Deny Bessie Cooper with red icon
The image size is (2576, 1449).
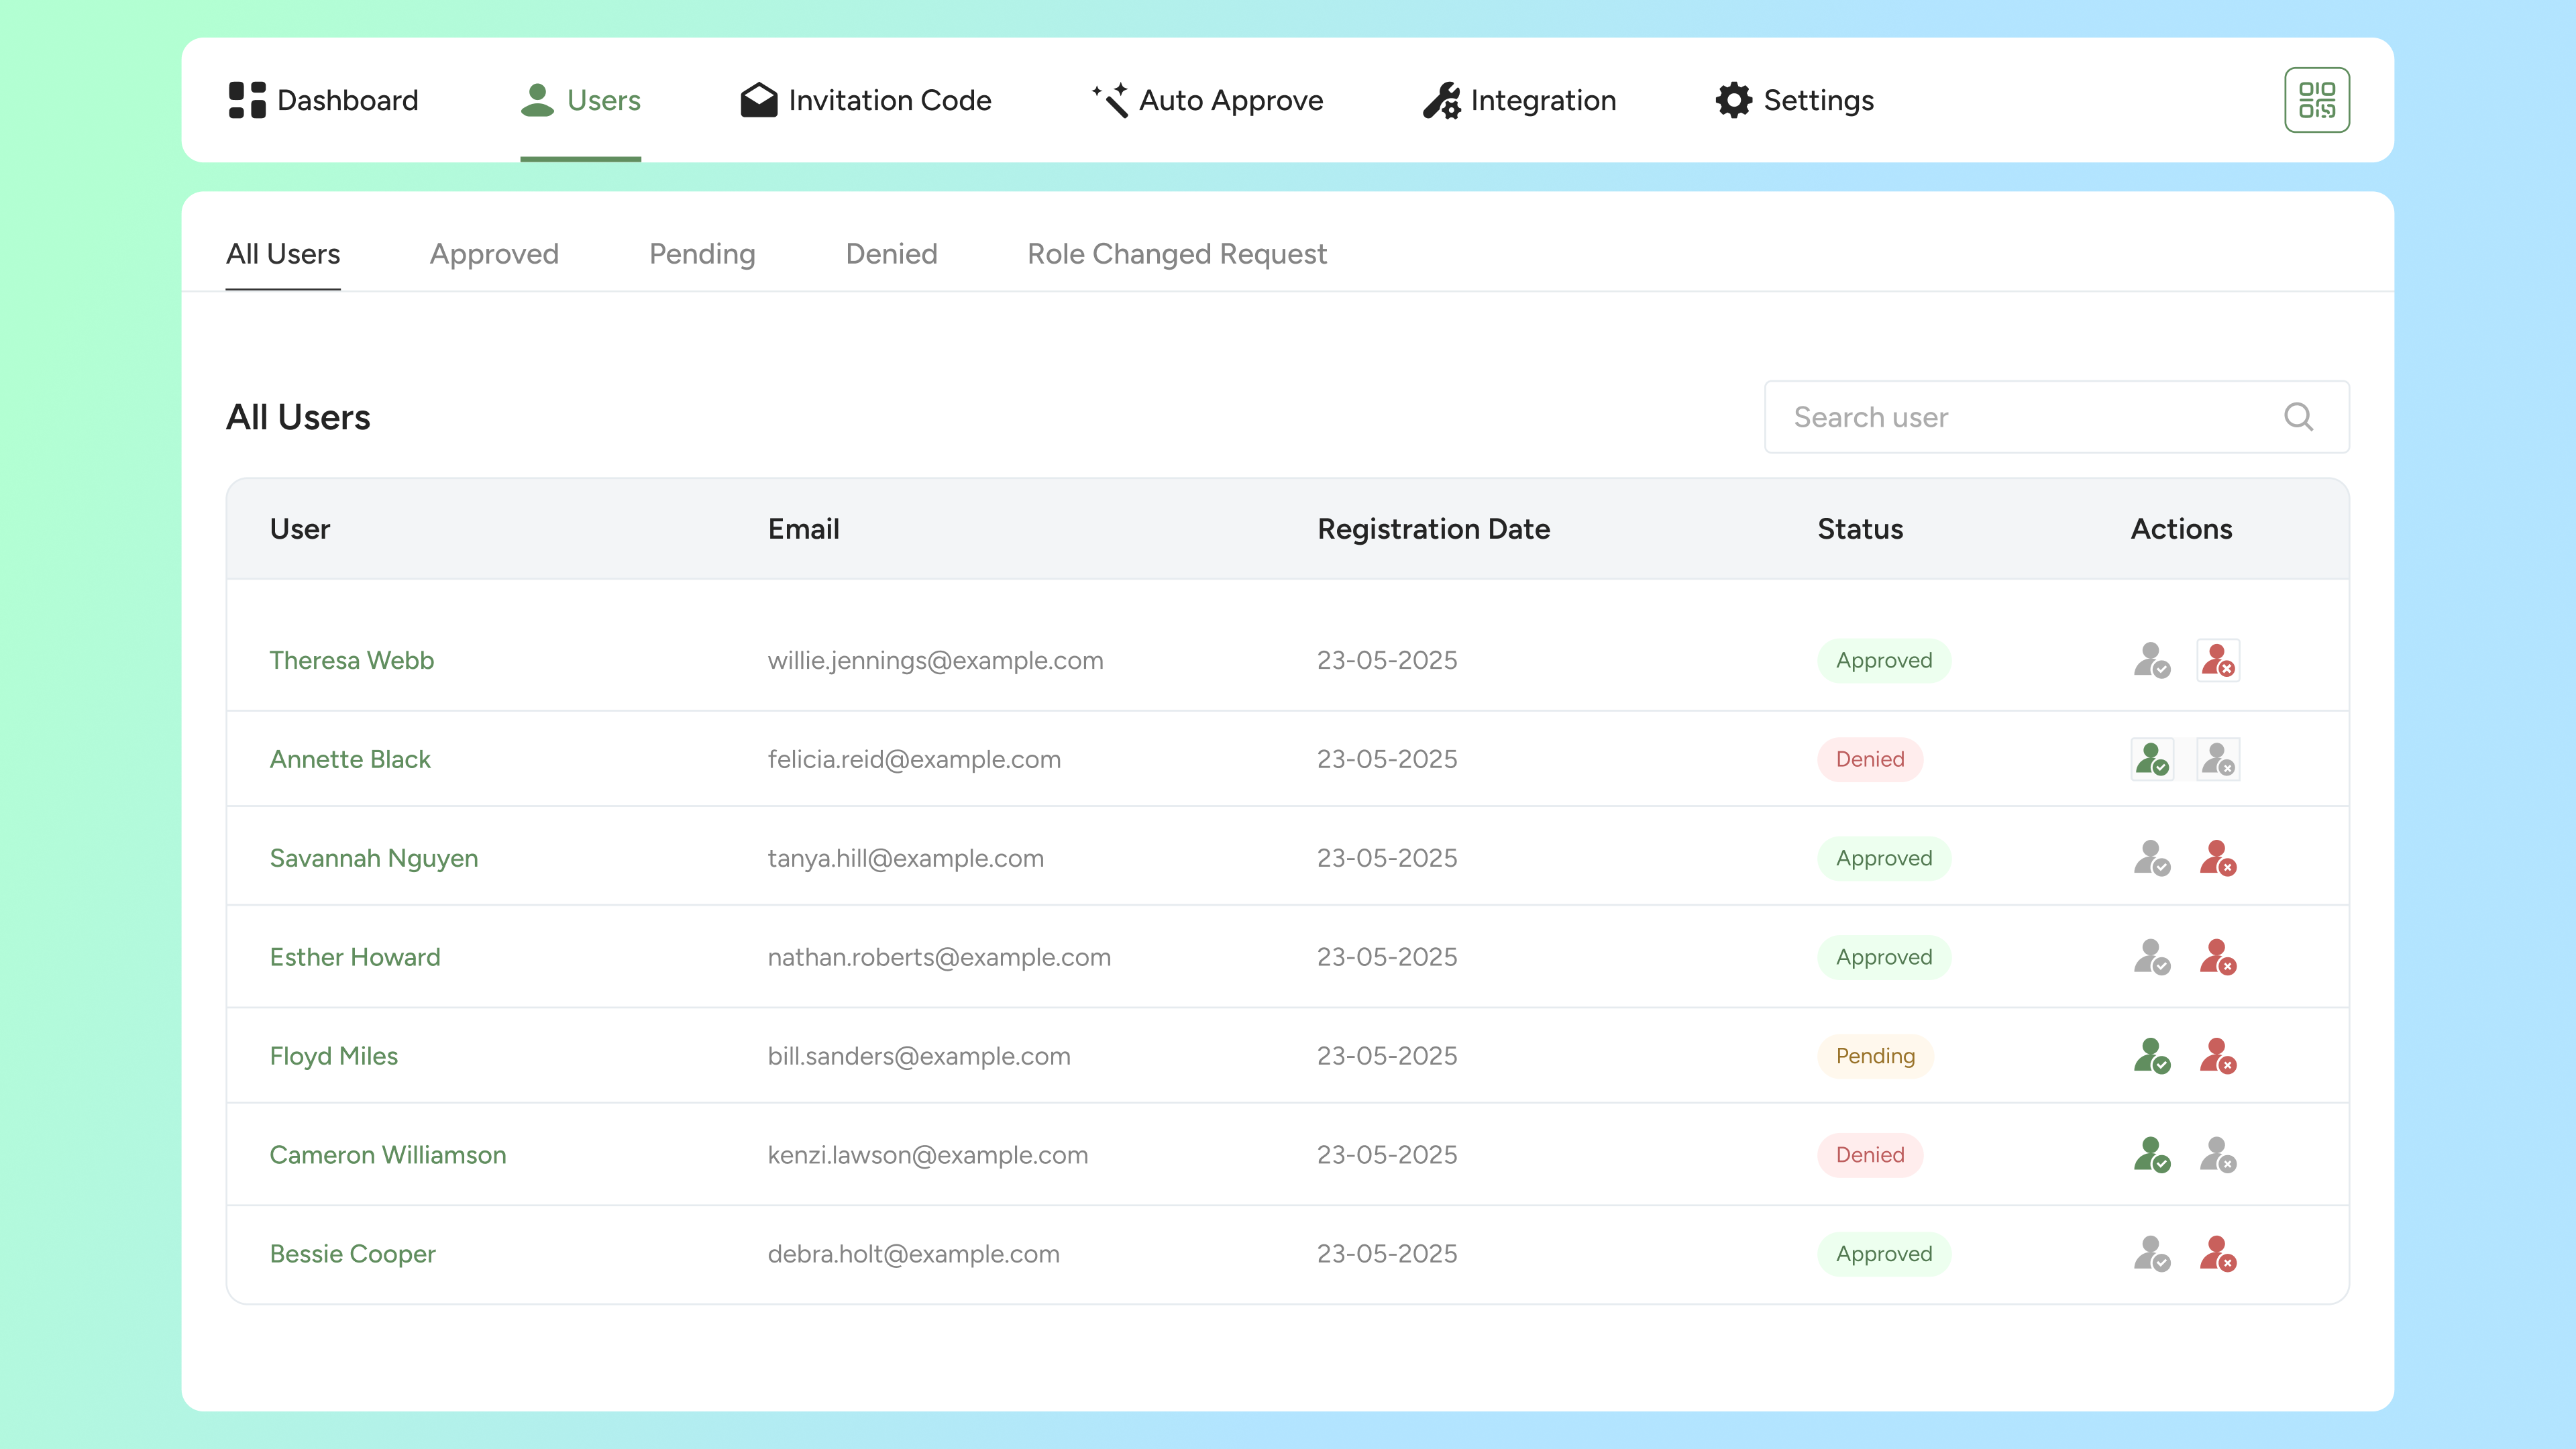[2217, 1254]
